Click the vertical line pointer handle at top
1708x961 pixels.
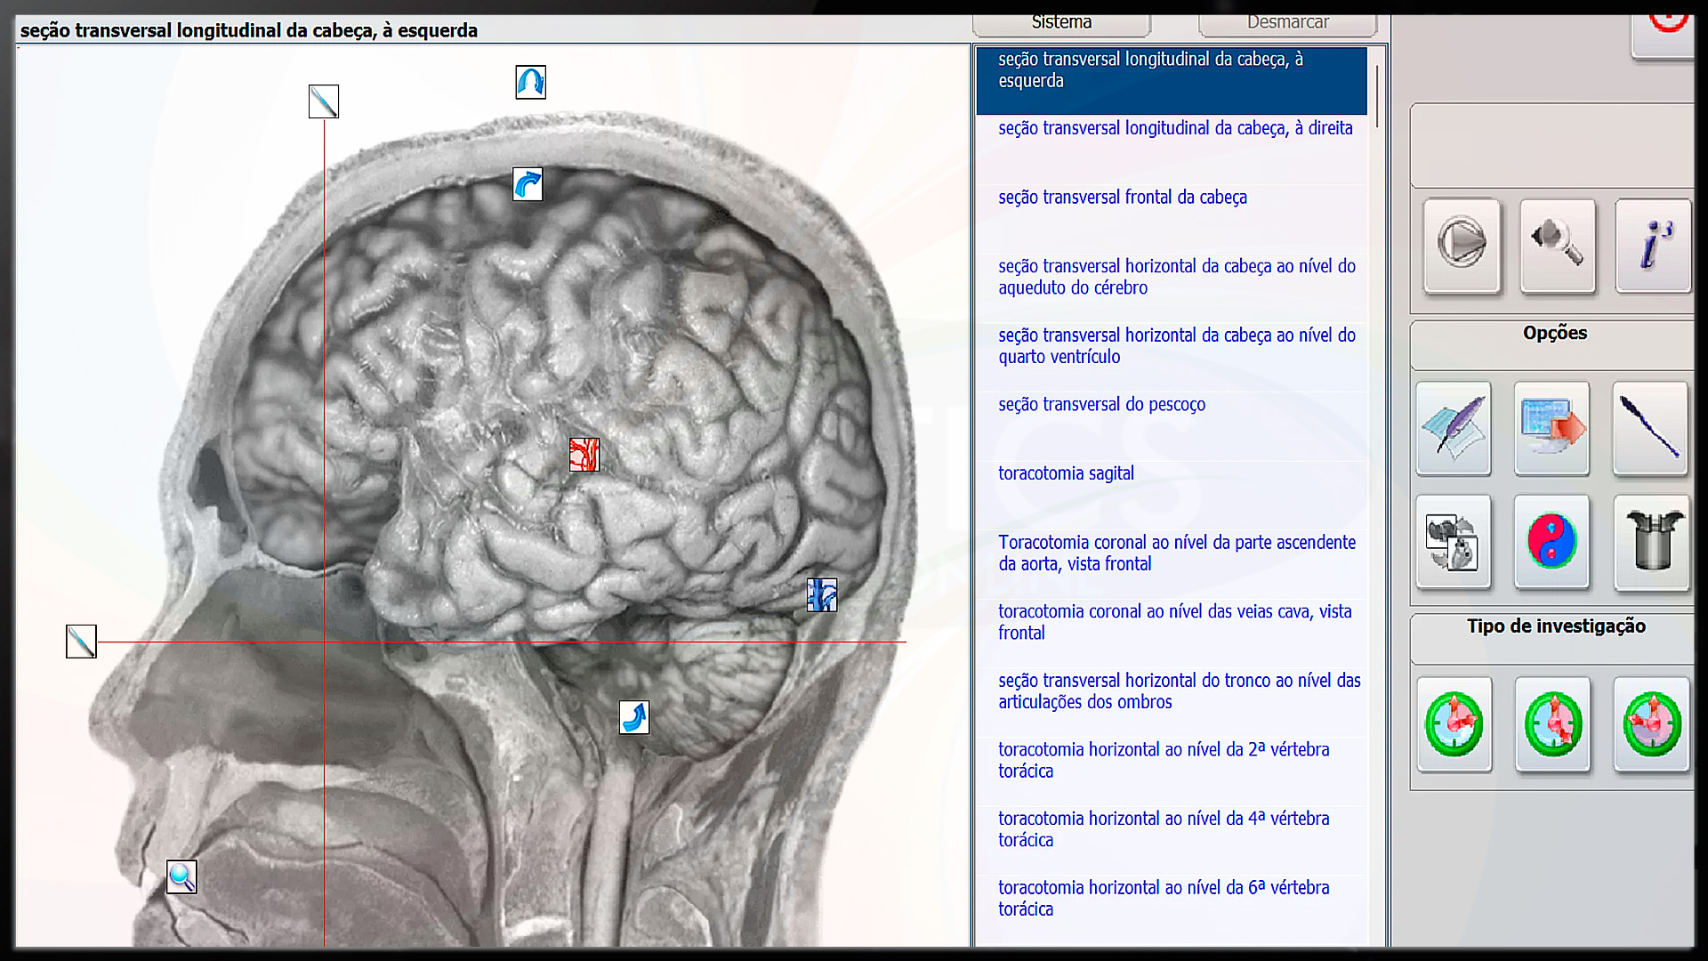324,101
